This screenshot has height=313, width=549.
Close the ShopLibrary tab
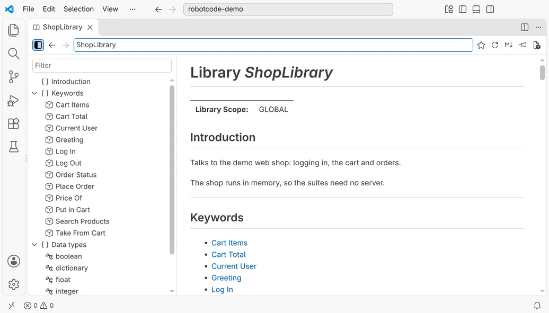click(90, 28)
